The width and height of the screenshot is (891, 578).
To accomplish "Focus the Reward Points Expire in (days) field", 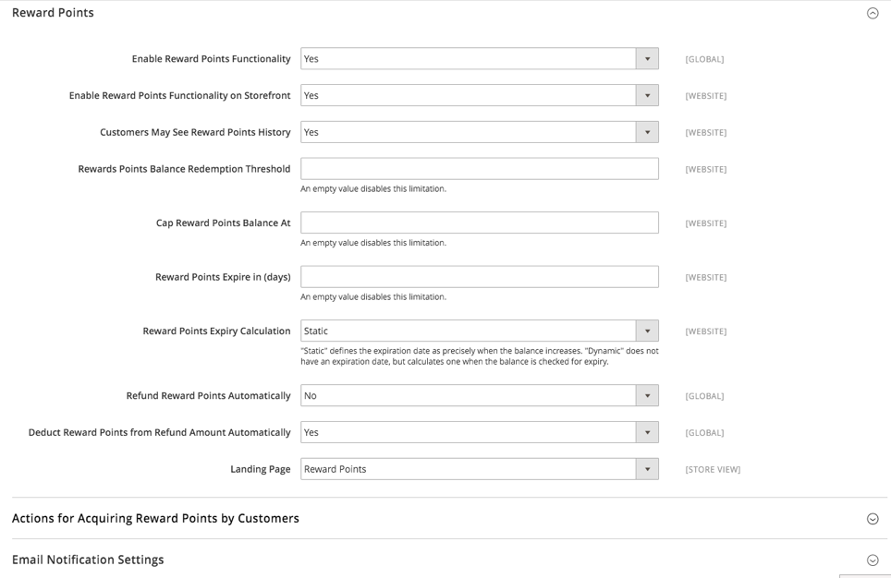I will (480, 276).
